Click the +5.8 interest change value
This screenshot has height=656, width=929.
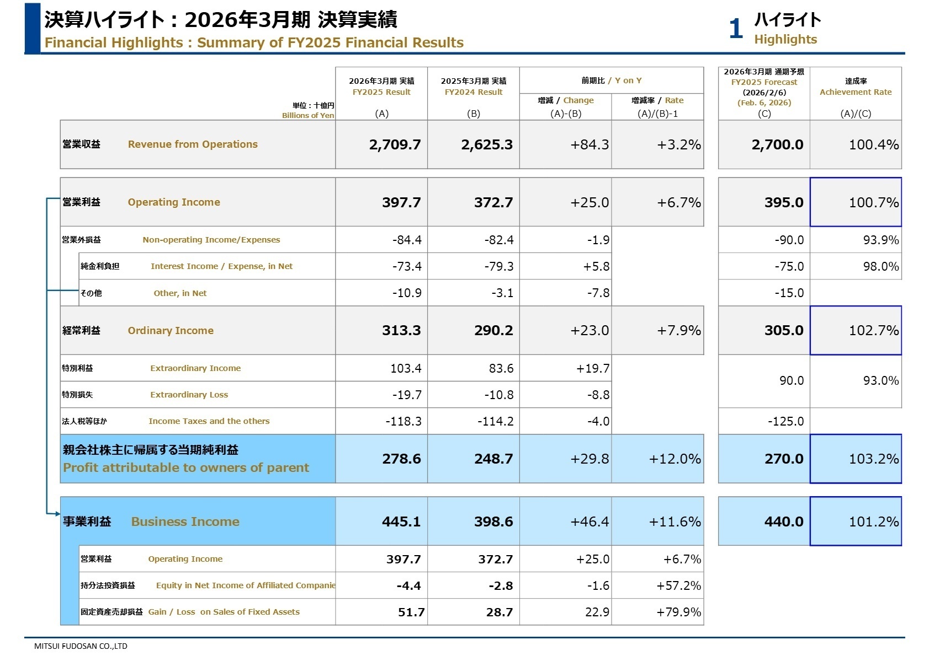(596, 266)
